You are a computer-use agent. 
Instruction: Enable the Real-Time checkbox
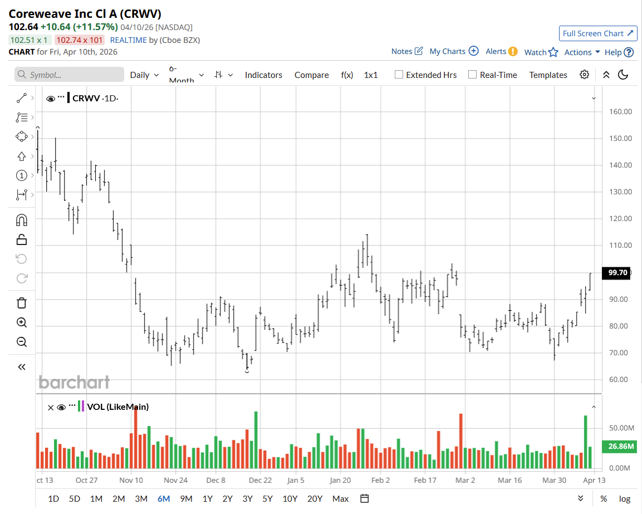(x=472, y=75)
